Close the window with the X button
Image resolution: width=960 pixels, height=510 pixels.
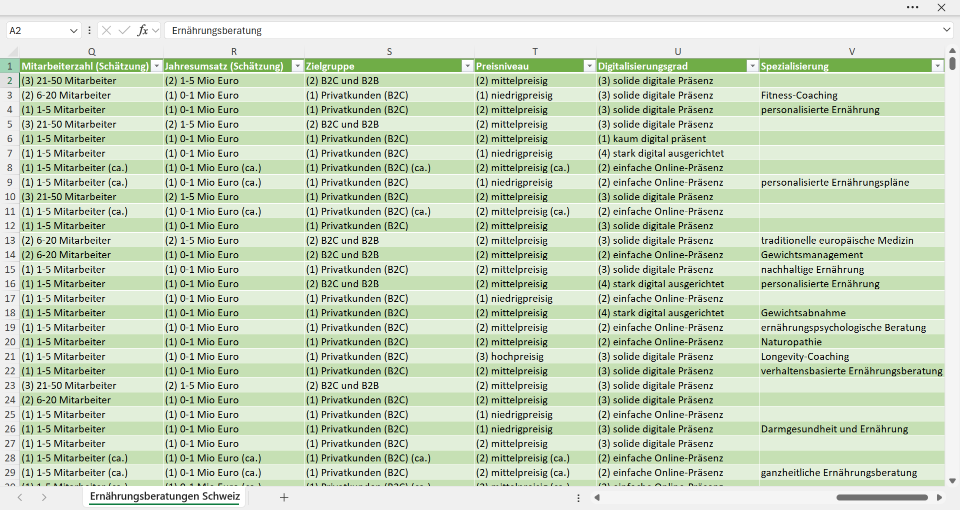(x=941, y=8)
